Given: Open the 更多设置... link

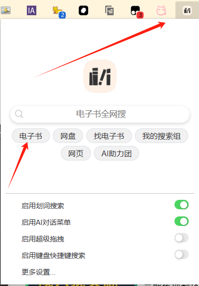Looking at the screenshot, I should click(x=39, y=272).
